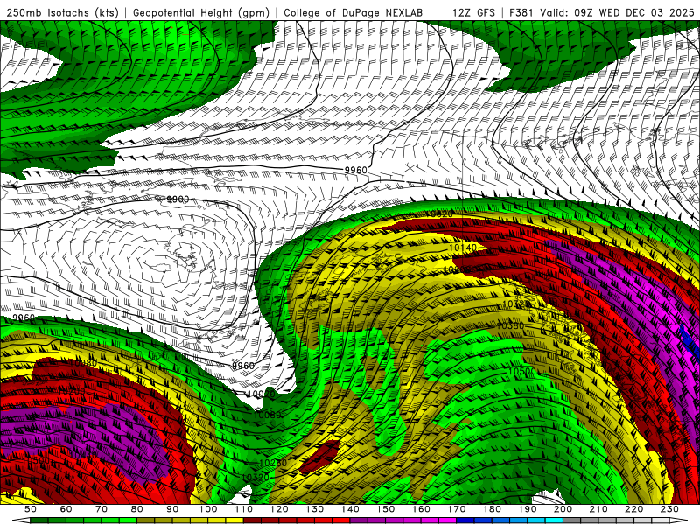Click the legend value "160"
The height and width of the screenshot is (525, 700).
(x=421, y=509)
